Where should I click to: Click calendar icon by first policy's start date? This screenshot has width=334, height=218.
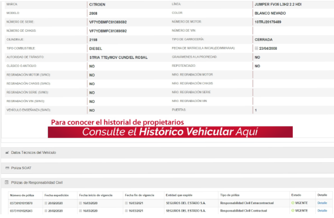pos(81,203)
